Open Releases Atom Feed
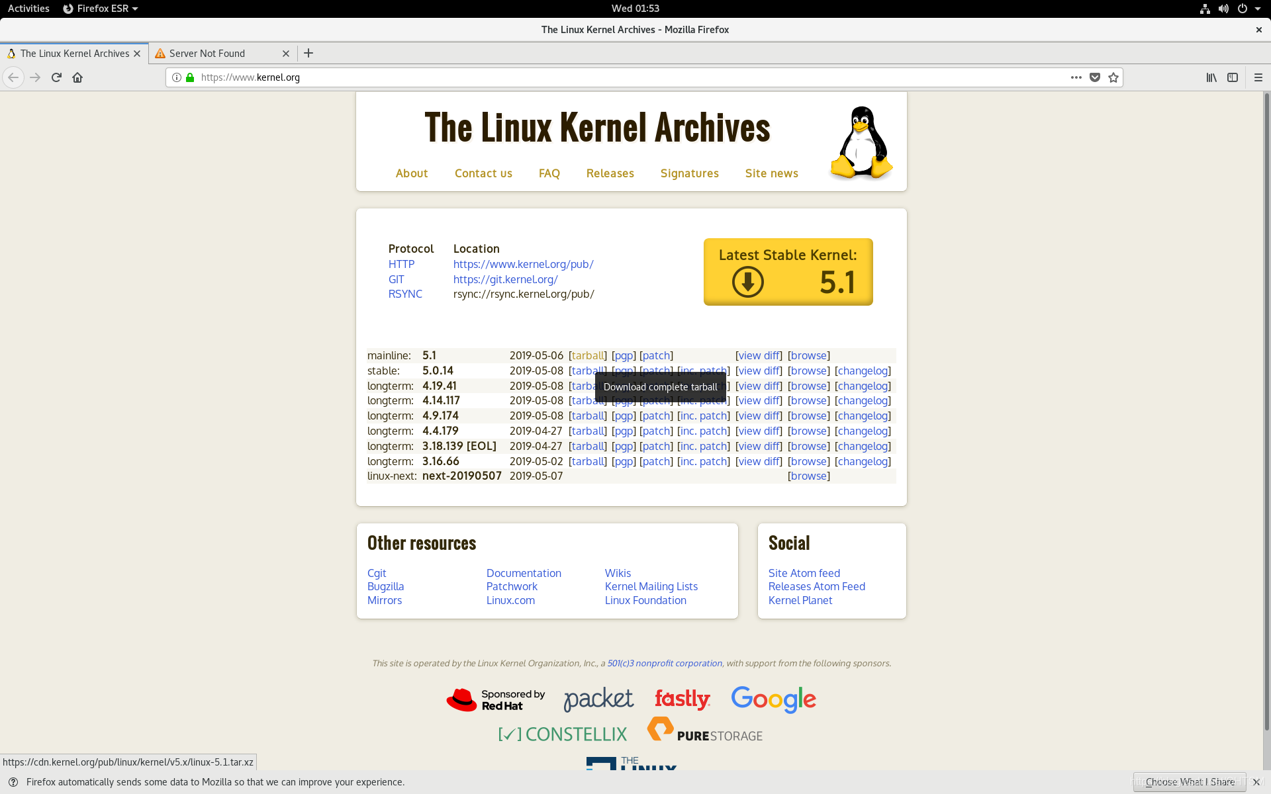The image size is (1271, 794). [x=817, y=586]
